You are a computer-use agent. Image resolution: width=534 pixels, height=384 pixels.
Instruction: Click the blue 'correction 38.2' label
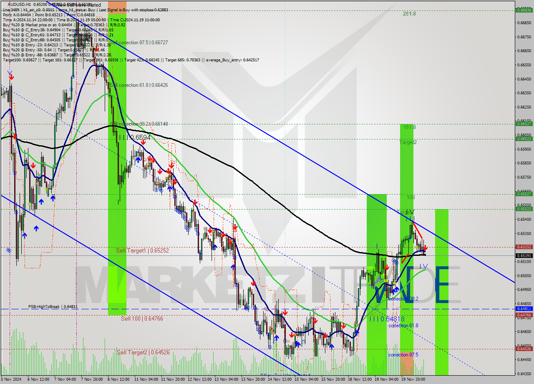point(403,299)
